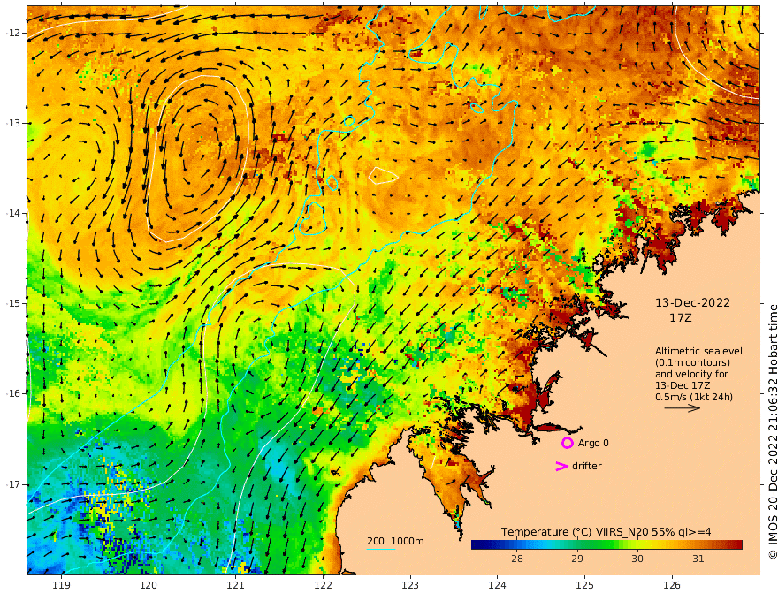Click the '13-Dec 17Z' legend line
The height and width of the screenshot is (601, 778).
tap(683, 385)
